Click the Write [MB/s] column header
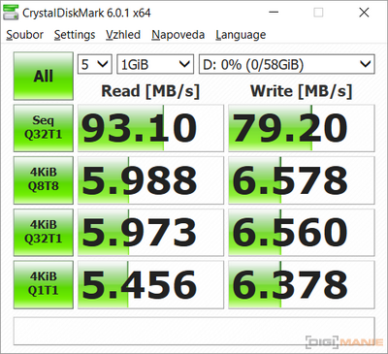 click(x=301, y=91)
